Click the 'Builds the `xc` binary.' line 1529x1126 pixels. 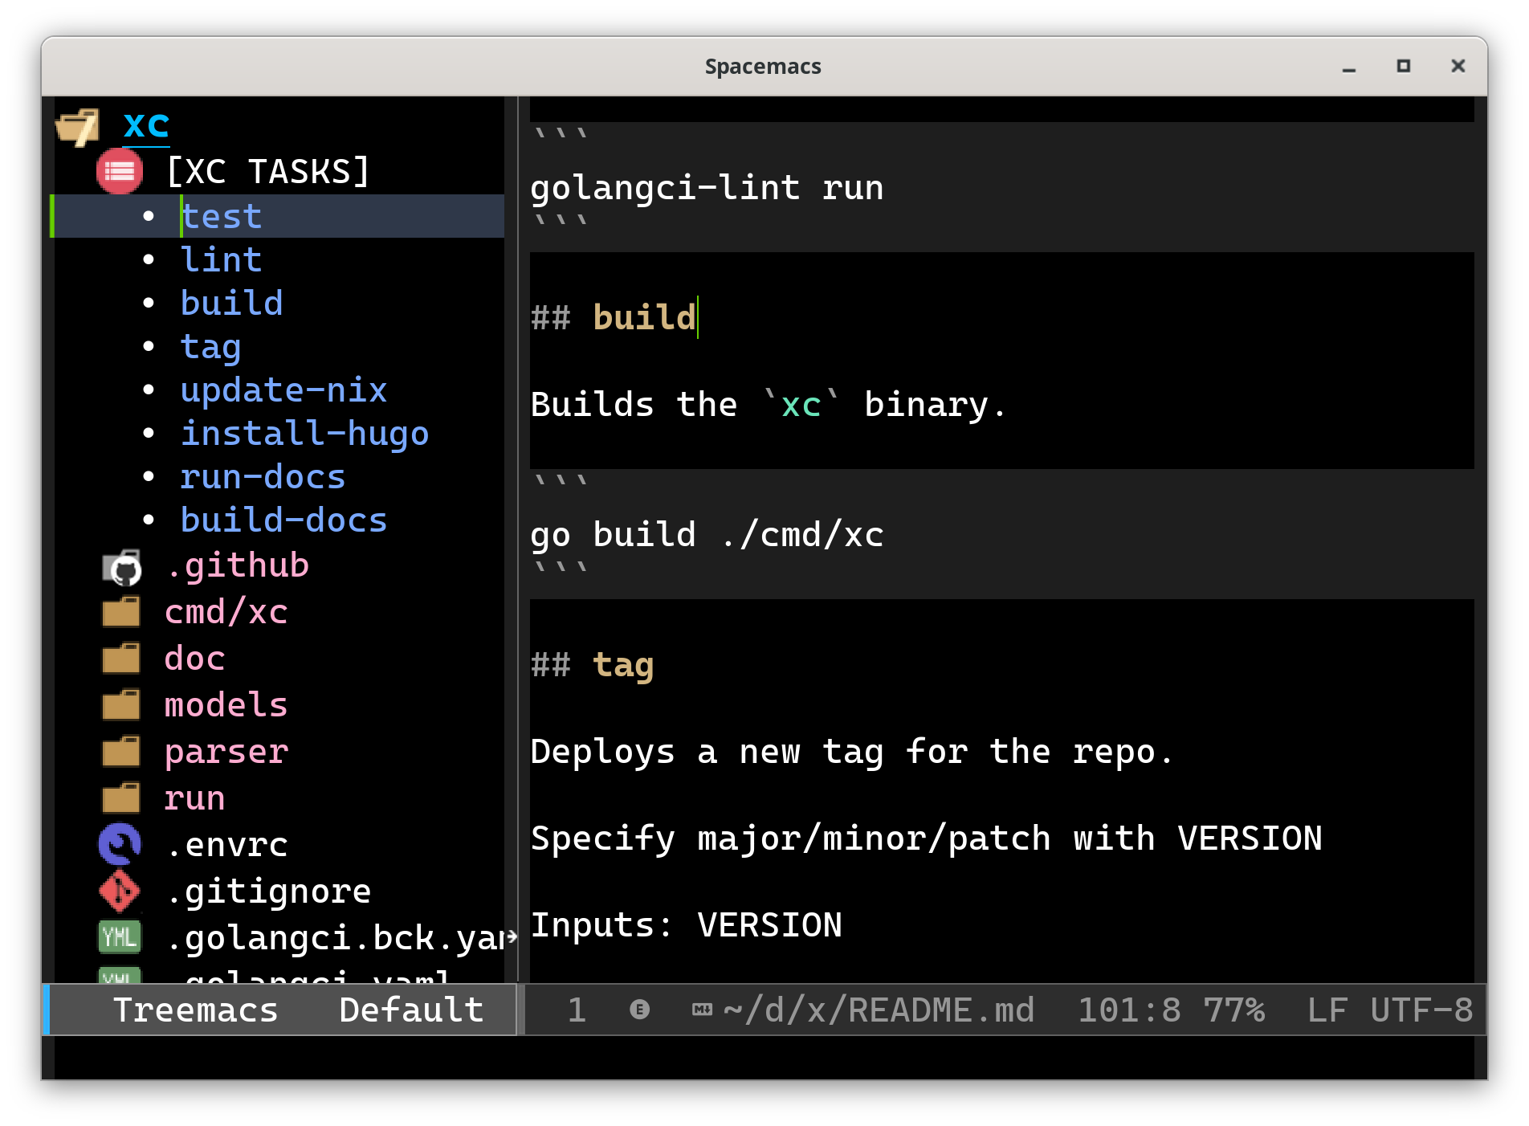(769, 405)
